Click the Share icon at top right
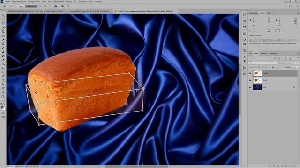 pyautogui.click(x=297, y=6)
